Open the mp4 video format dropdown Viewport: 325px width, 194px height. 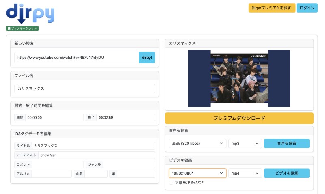[245, 173]
